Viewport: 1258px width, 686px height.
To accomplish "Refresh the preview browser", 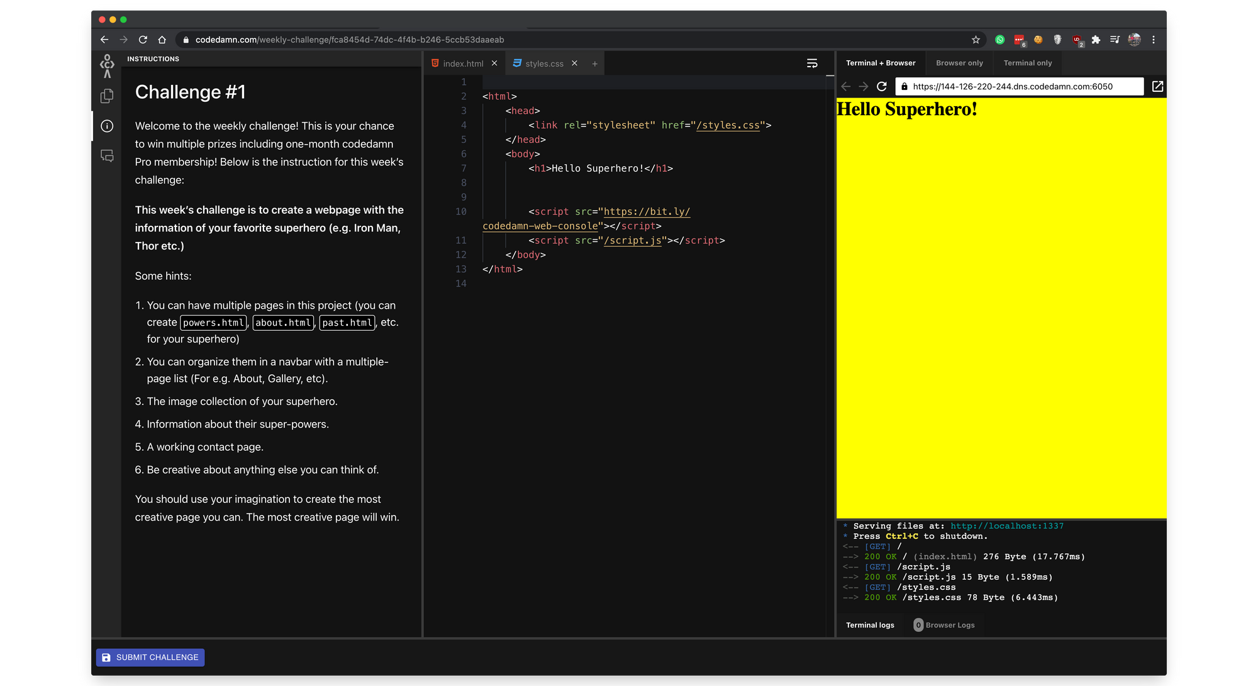I will pos(882,87).
